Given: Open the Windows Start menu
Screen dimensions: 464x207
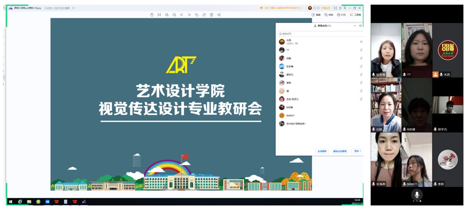Looking at the screenshot, I should 11,202.
